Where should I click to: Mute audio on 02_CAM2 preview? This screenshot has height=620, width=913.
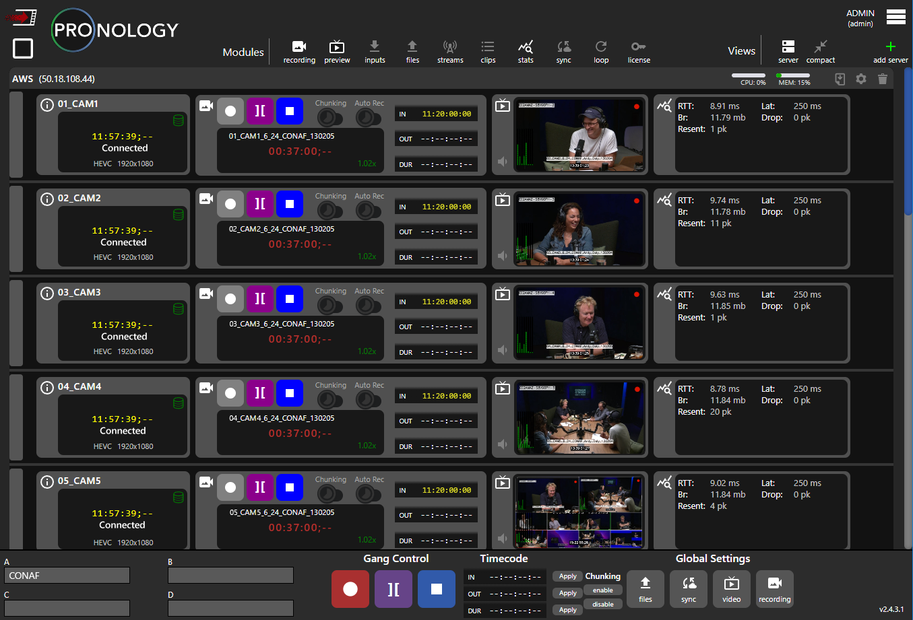coord(503,256)
